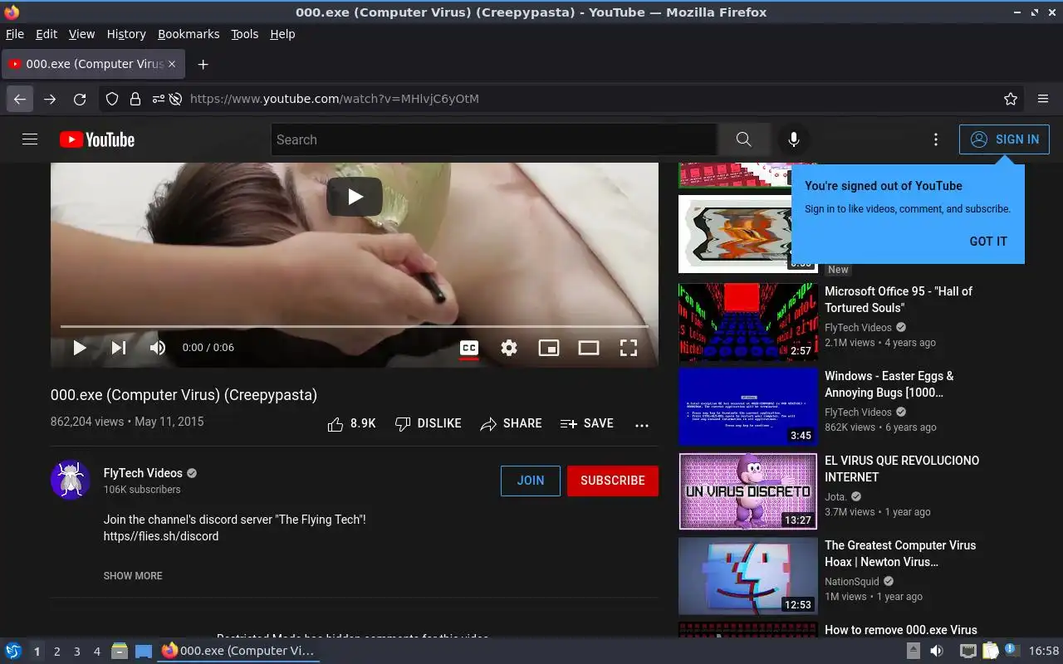1063x664 pixels.
Task: Open the NationSquid channel link
Action: [x=852, y=582]
